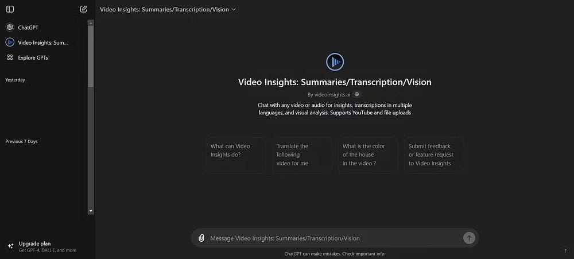
Task: Click the Video Insights icon in sidebar
Action: [10, 42]
